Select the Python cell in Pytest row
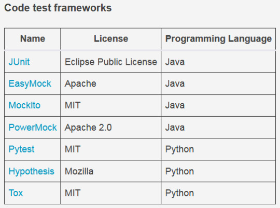Screen dimensions: 280x208 218,149
